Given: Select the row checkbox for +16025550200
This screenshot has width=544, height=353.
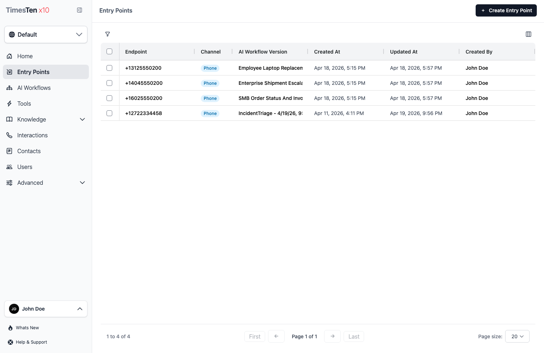Looking at the screenshot, I should pos(109,98).
